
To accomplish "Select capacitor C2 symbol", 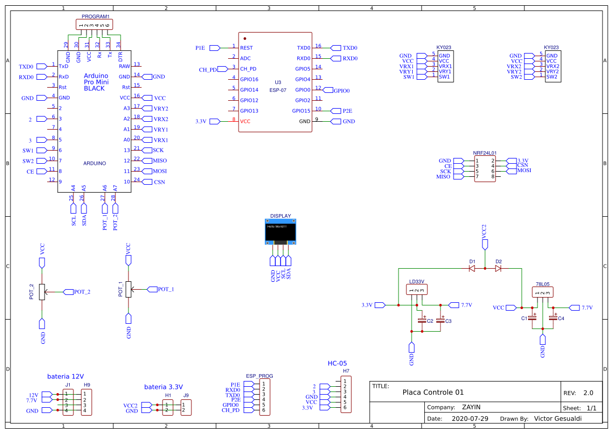I will [422, 321].
